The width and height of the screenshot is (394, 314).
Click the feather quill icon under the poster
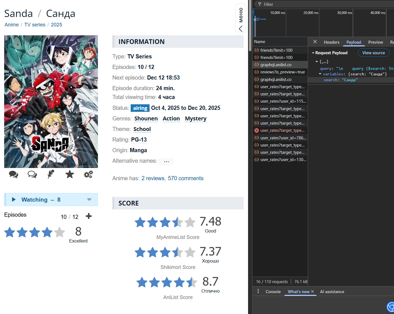[51, 174]
